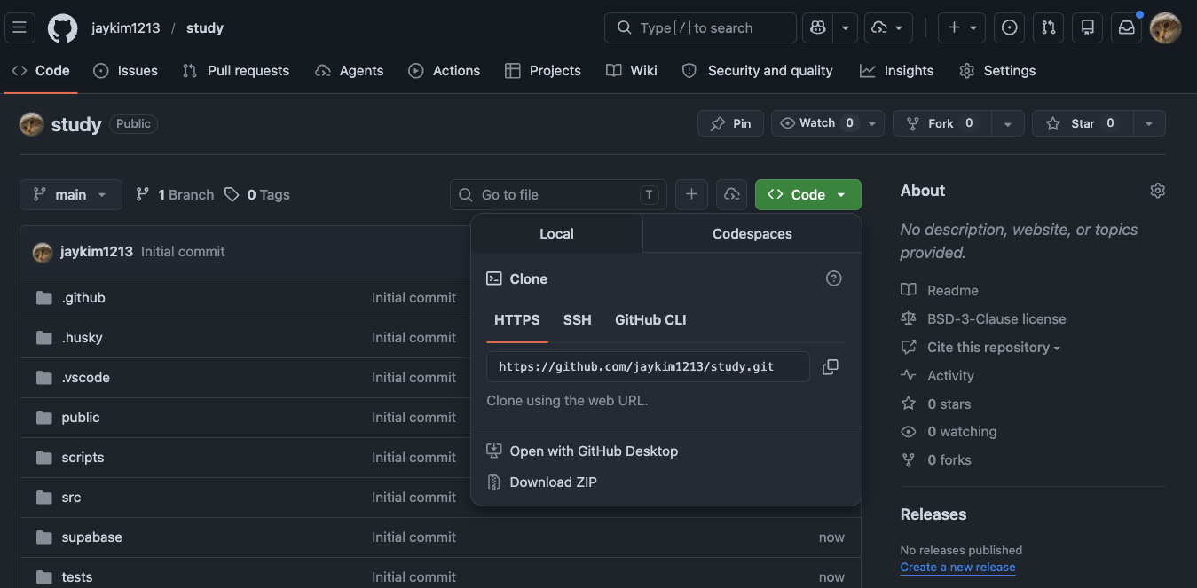
Task: Open the jaykim1213 commit author link
Action: coord(96,252)
